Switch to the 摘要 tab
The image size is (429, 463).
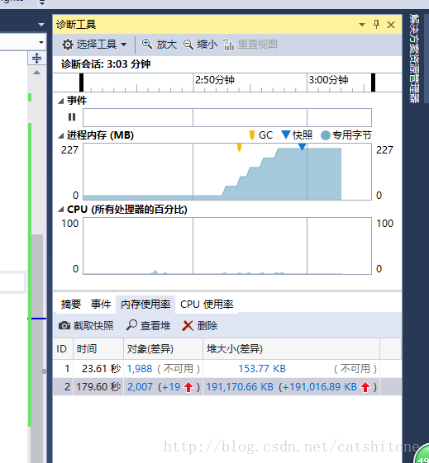coord(71,305)
